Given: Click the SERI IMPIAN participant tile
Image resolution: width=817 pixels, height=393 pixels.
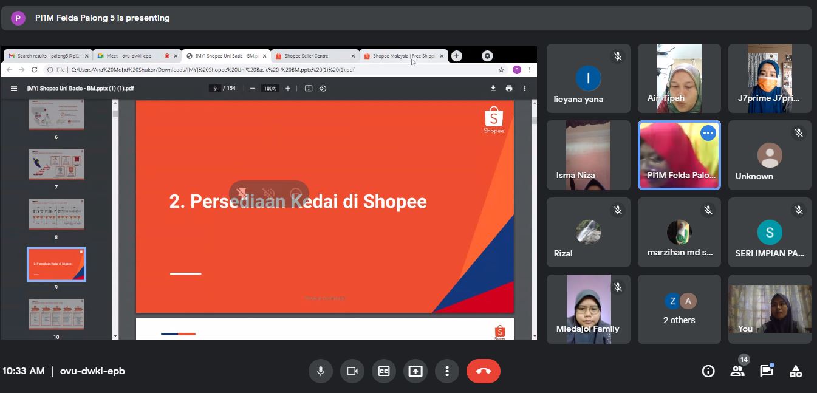Looking at the screenshot, I should click(x=770, y=233).
